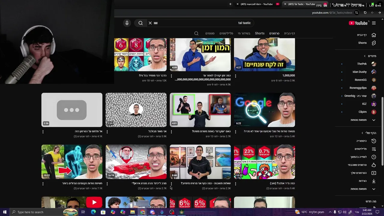This screenshot has height=216, width=384.
Task: Click the browser reload button
Action: 365,13
